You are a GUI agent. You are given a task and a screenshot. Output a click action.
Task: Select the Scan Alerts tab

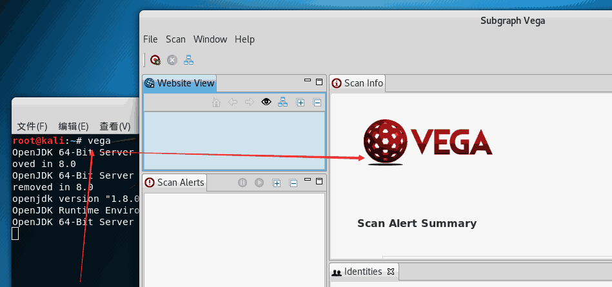(x=175, y=183)
